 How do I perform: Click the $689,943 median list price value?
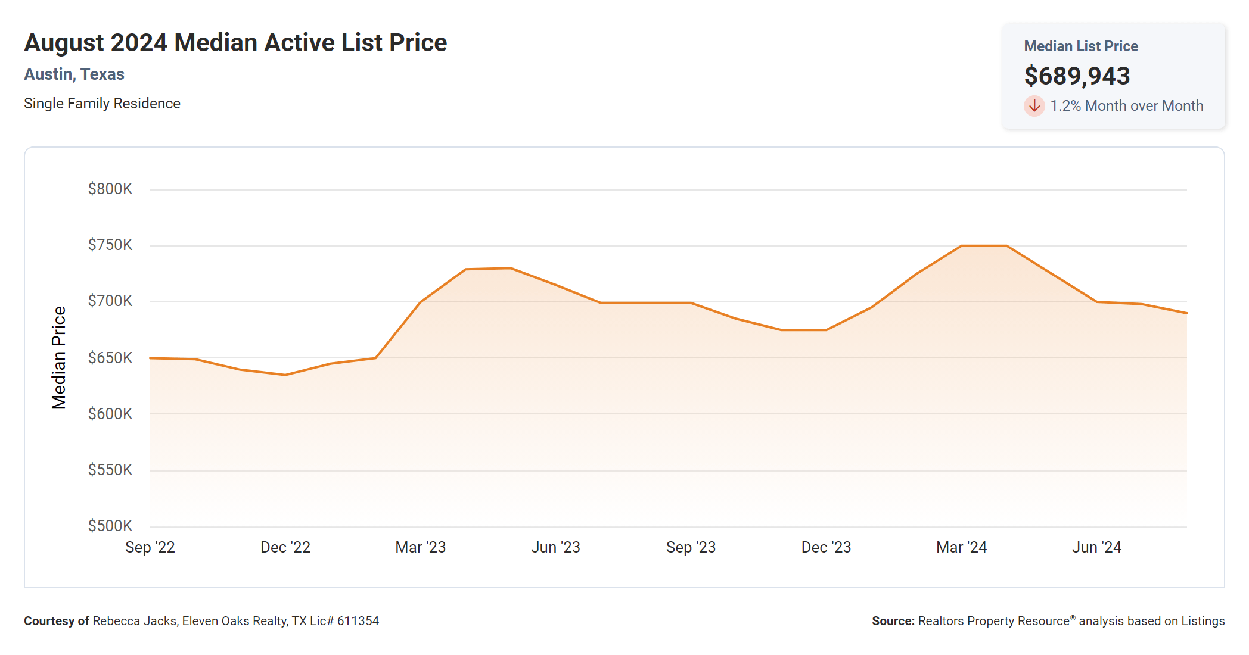(x=1077, y=76)
